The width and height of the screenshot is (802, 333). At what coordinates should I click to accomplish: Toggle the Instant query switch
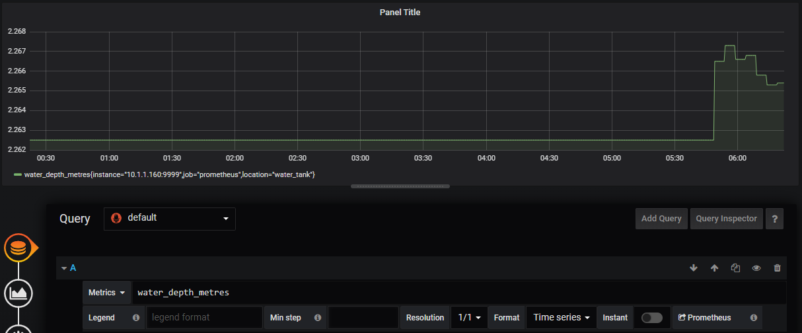pyautogui.click(x=651, y=318)
